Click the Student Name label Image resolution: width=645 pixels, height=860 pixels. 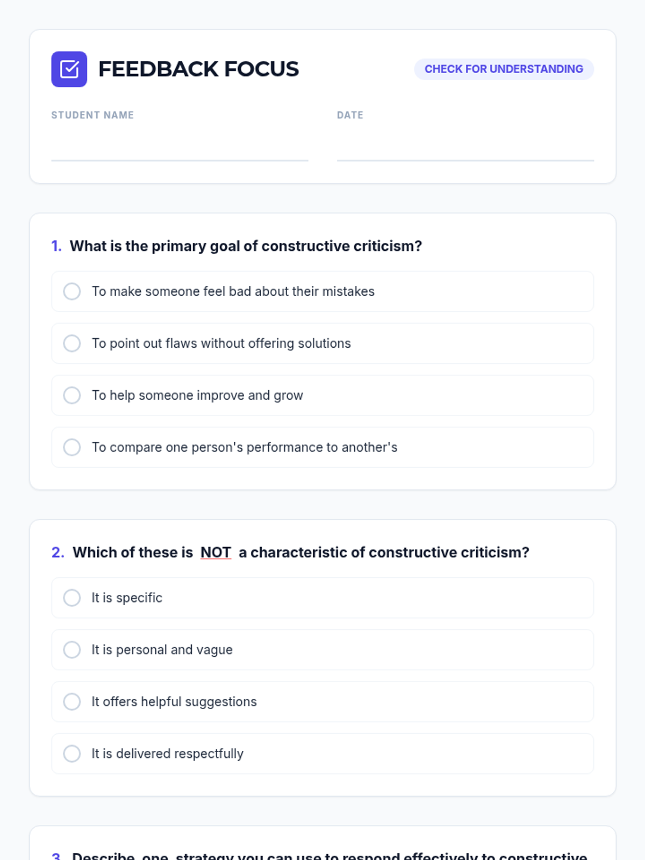tap(92, 115)
